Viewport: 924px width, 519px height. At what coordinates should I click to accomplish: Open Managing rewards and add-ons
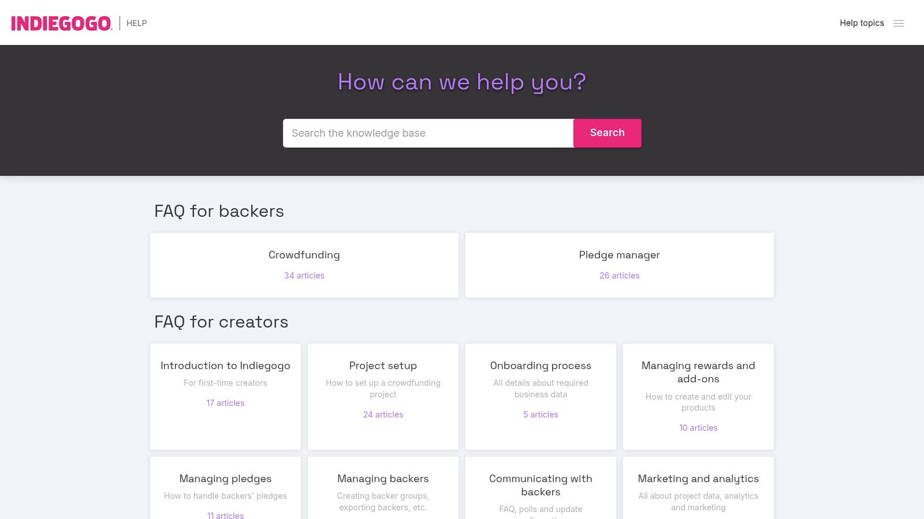pyautogui.click(x=698, y=372)
